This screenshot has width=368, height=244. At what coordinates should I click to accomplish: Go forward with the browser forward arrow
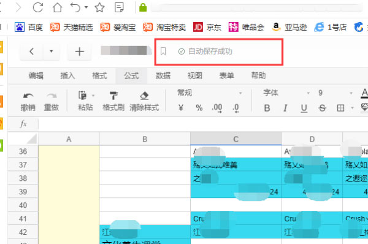pyautogui.click(x=18, y=7)
